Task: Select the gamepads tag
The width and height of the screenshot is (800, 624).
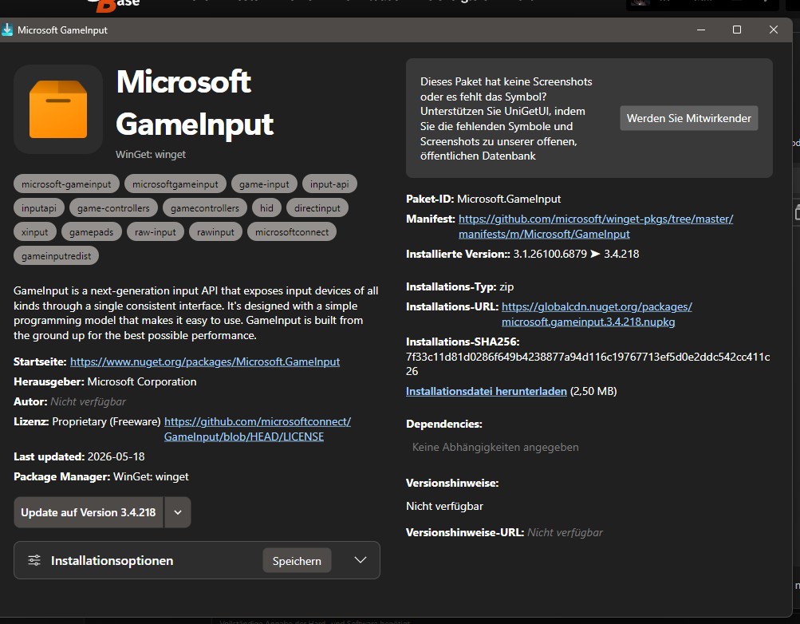Action: pyautogui.click(x=92, y=232)
